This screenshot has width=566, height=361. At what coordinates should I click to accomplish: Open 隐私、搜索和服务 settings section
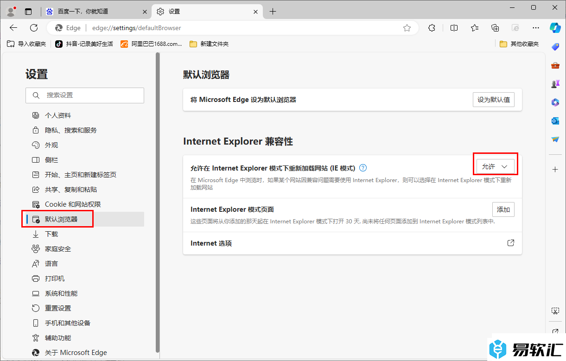[x=85, y=130]
